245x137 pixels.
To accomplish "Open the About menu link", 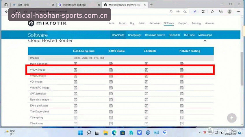I will [x=122, y=23].
